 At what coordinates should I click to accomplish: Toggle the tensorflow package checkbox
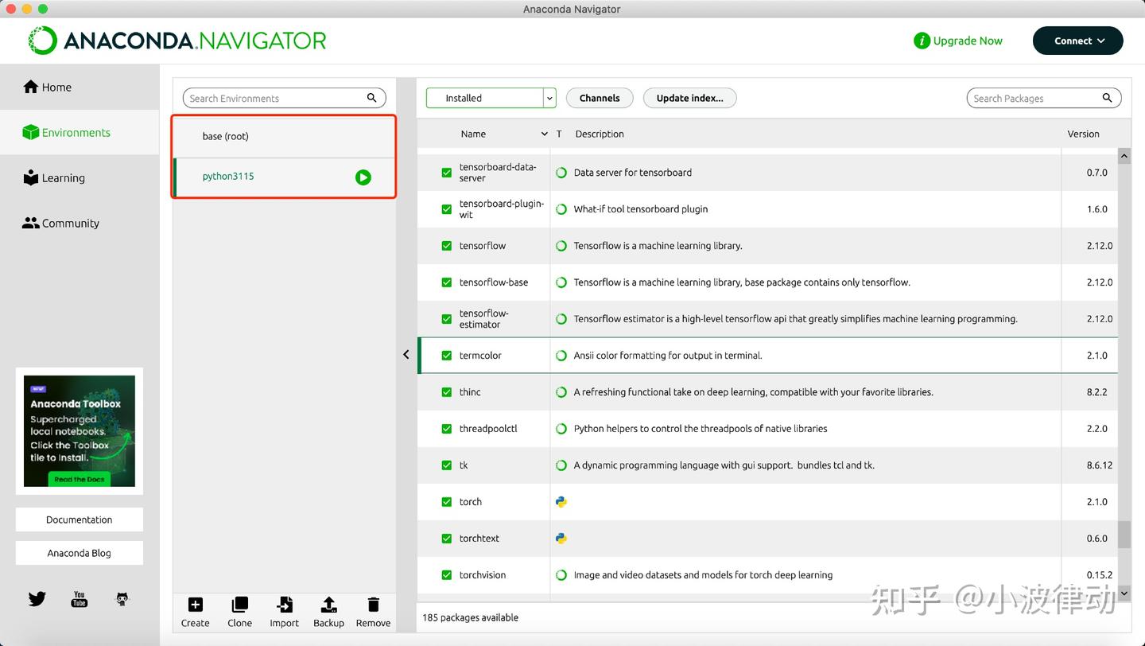447,246
